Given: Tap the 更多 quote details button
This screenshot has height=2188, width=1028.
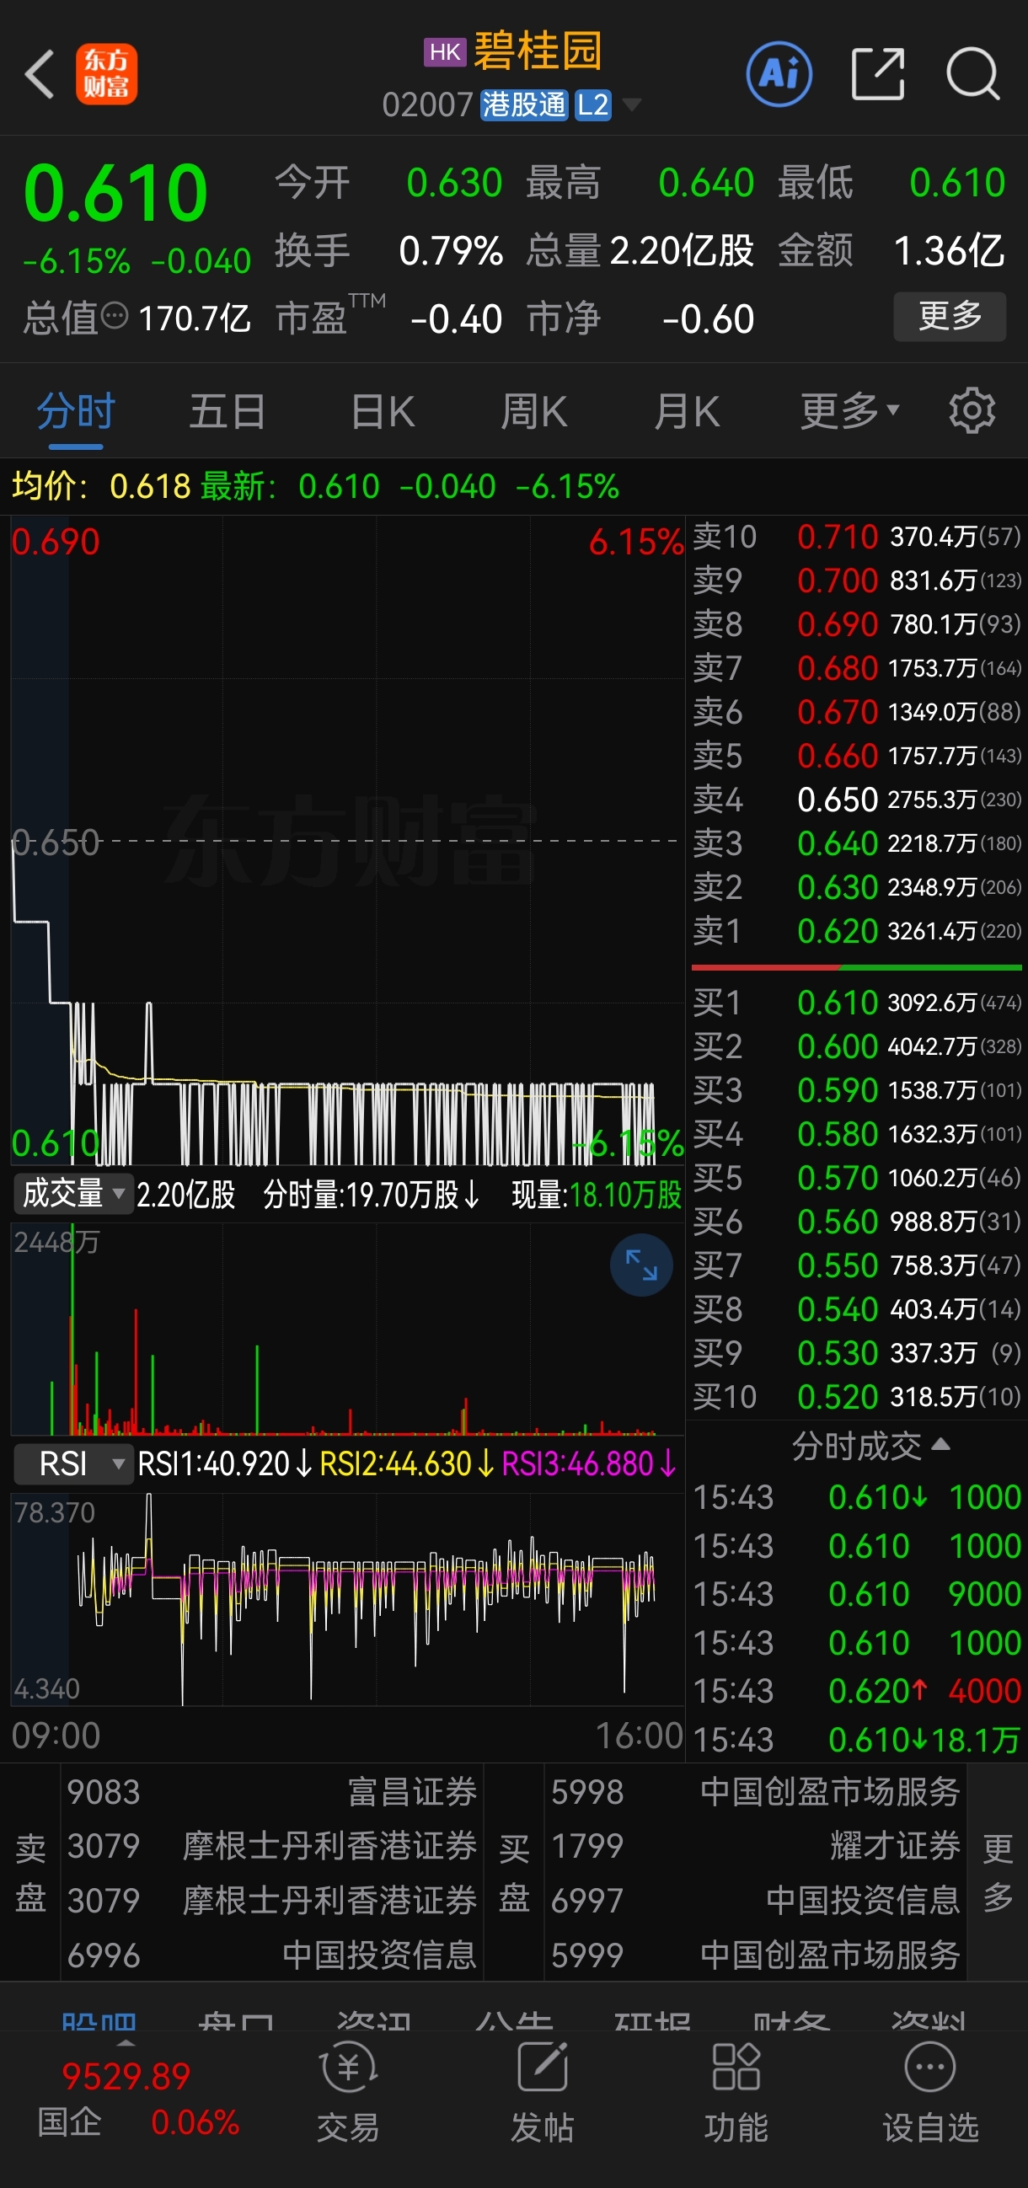Looking at the screenshot, I should point(950,317).
